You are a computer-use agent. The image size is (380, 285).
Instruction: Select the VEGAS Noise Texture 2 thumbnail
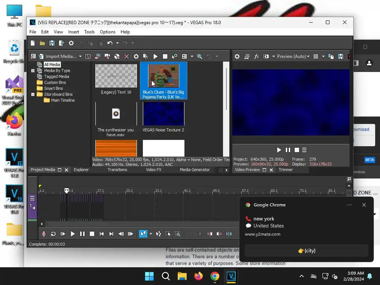164,114
